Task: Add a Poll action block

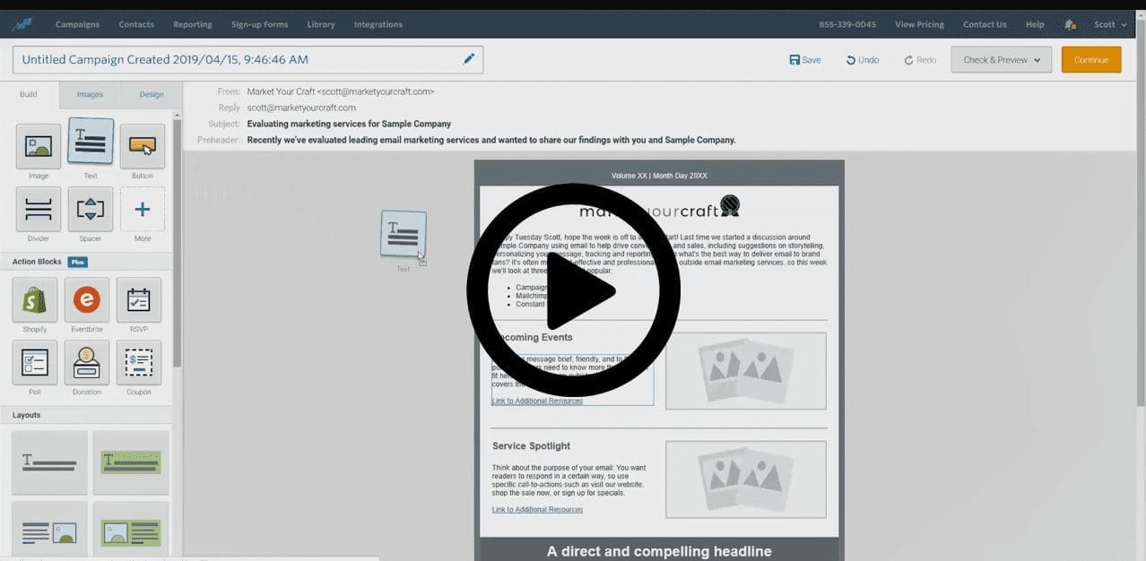Action: click(34, 362)
